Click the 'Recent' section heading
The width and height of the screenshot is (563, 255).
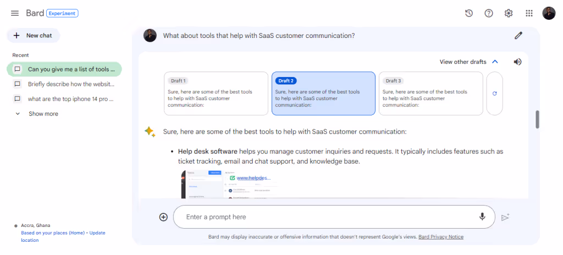pos(20,55)
